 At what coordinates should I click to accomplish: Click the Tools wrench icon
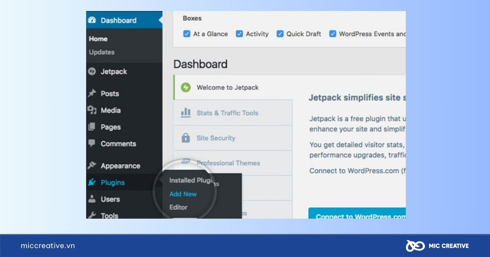pyautogui.click(x=92, y=215)
